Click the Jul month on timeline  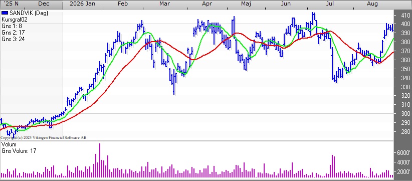[329, 4]
